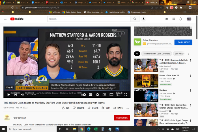
Task: Open Planet of the Apes '68 thumbnail
Action: [x=146, y=81]
